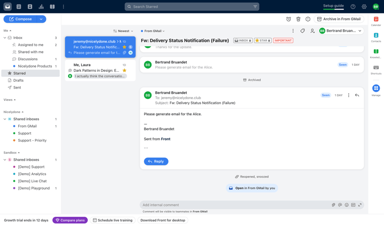The width and height of the screenshot is (384, 226).
Task: Select Shared with me folder
Action: (31, 52)
